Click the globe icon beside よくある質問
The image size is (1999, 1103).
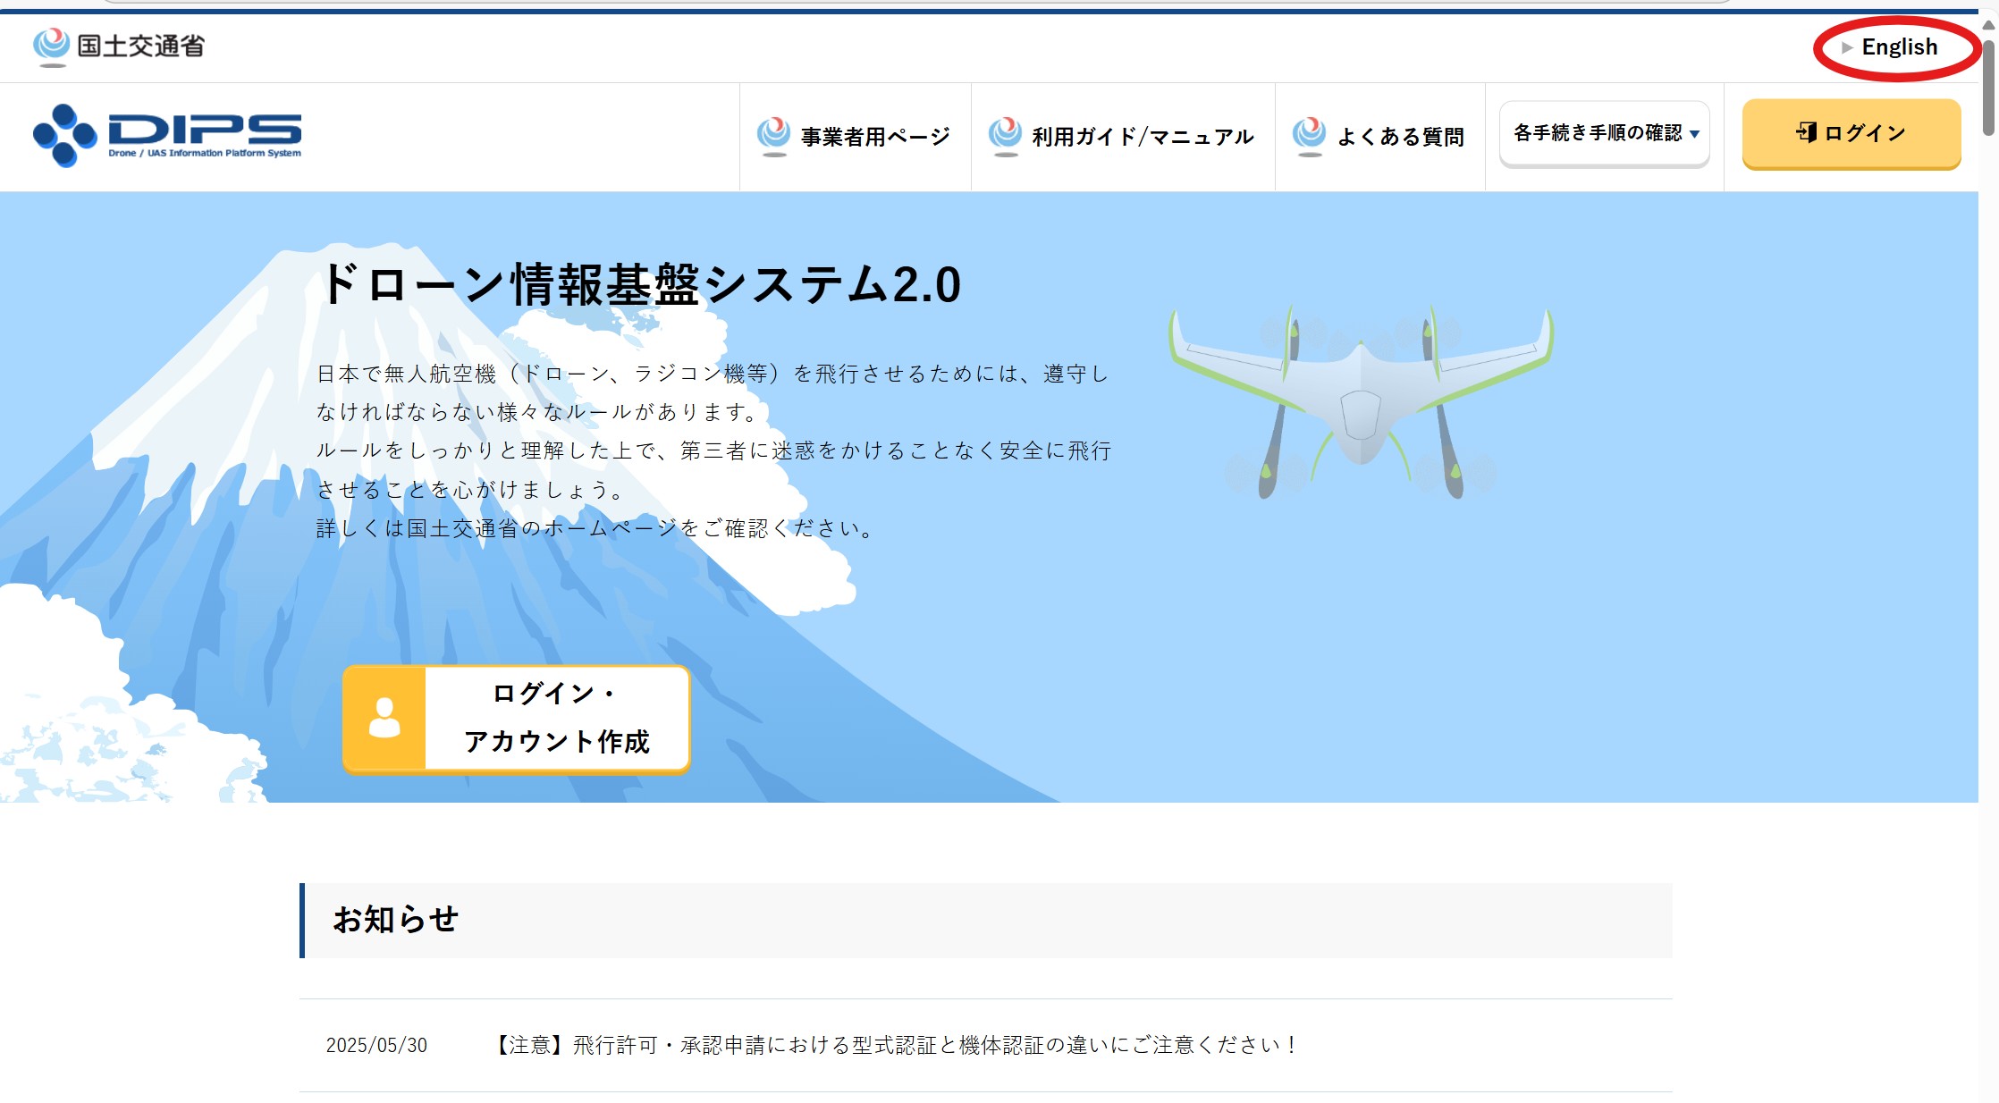pyautogui.click(x=1309, y=135)
